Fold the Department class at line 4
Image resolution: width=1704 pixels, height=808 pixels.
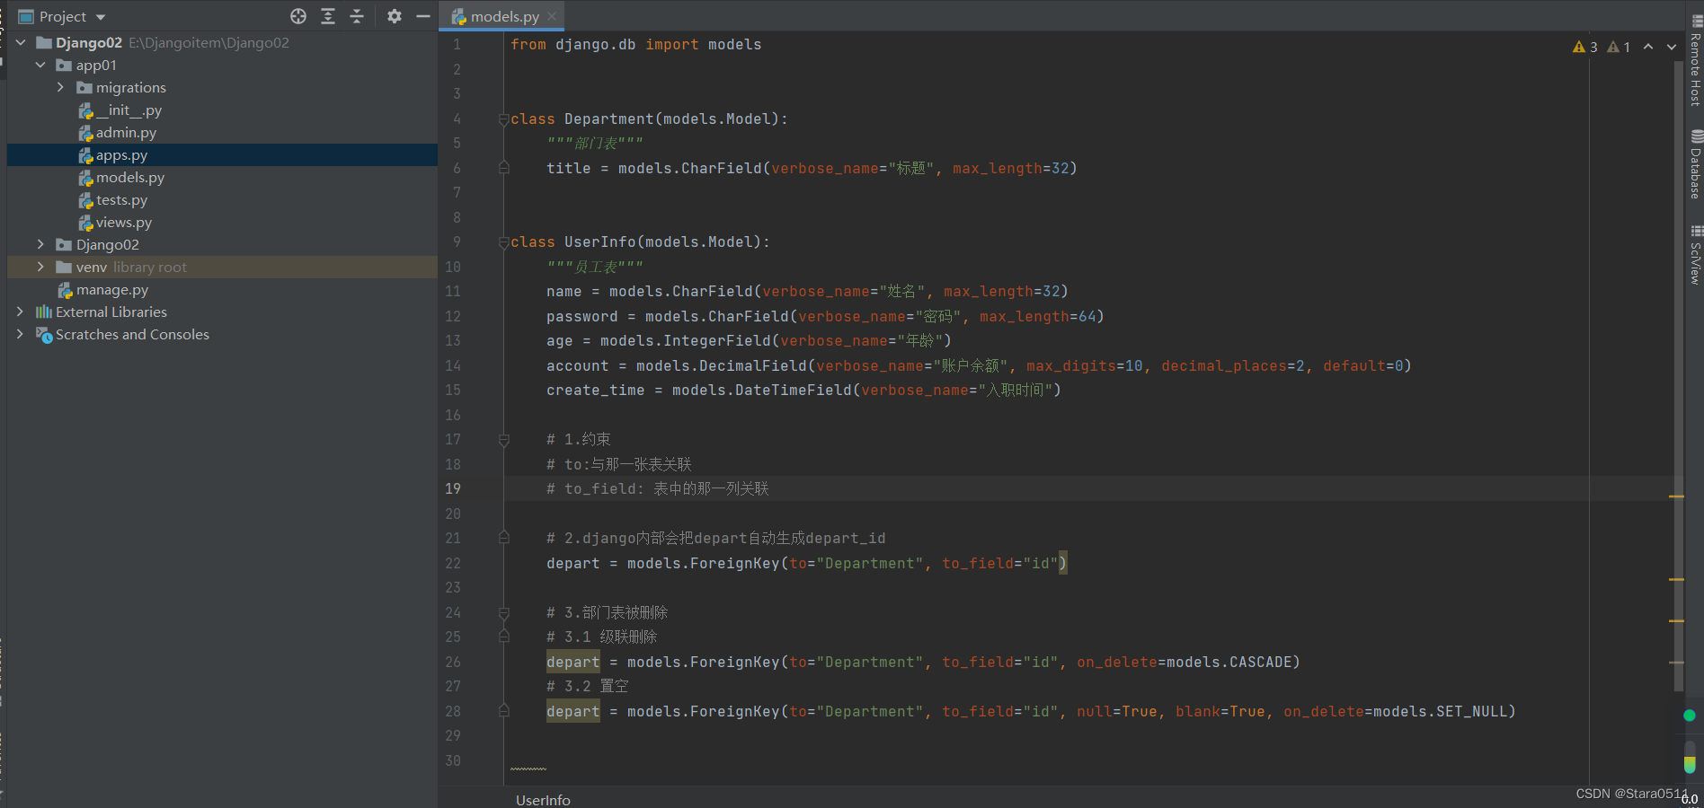point(504,119)
